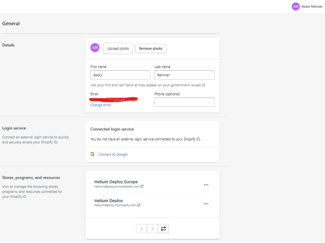Click the Login service section heading
The height and width of the screenshot is (243, 325).
14,128
